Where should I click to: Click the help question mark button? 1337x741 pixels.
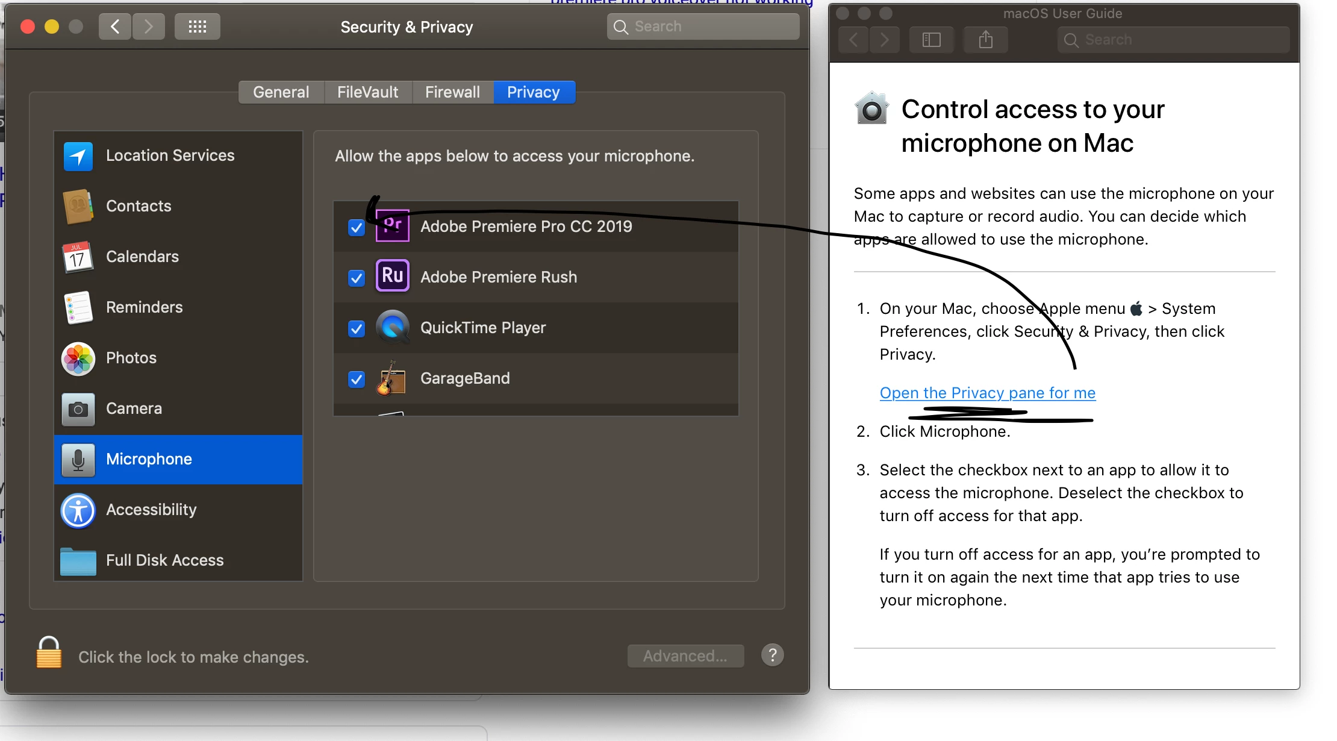point(772,655)
